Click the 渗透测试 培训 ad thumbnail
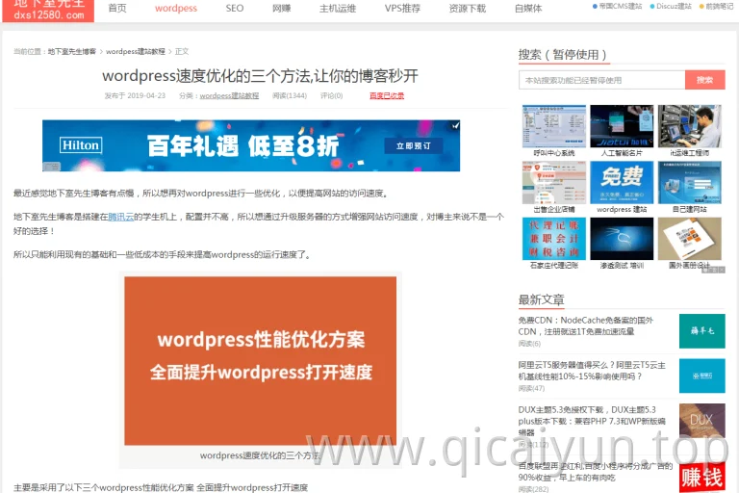 [622, 244]
